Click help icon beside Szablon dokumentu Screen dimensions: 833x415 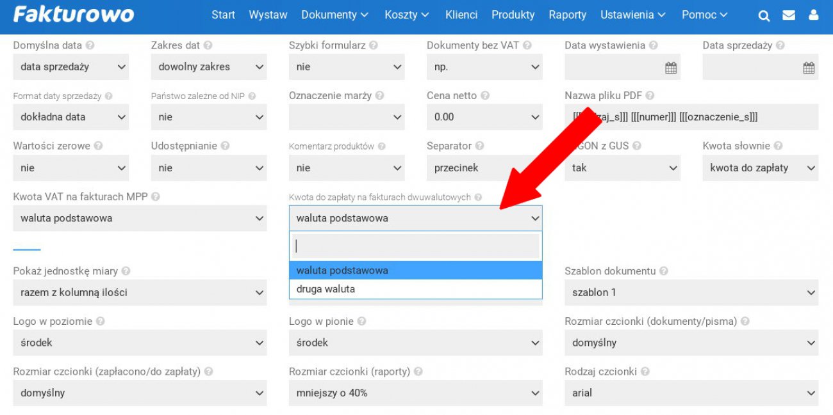(x=664, y=271)
